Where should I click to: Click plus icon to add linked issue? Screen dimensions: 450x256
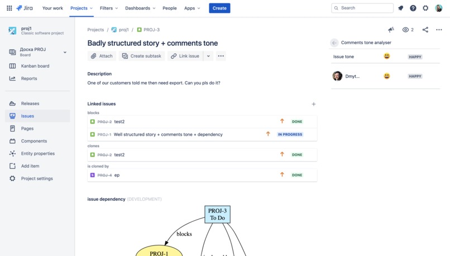314,104
